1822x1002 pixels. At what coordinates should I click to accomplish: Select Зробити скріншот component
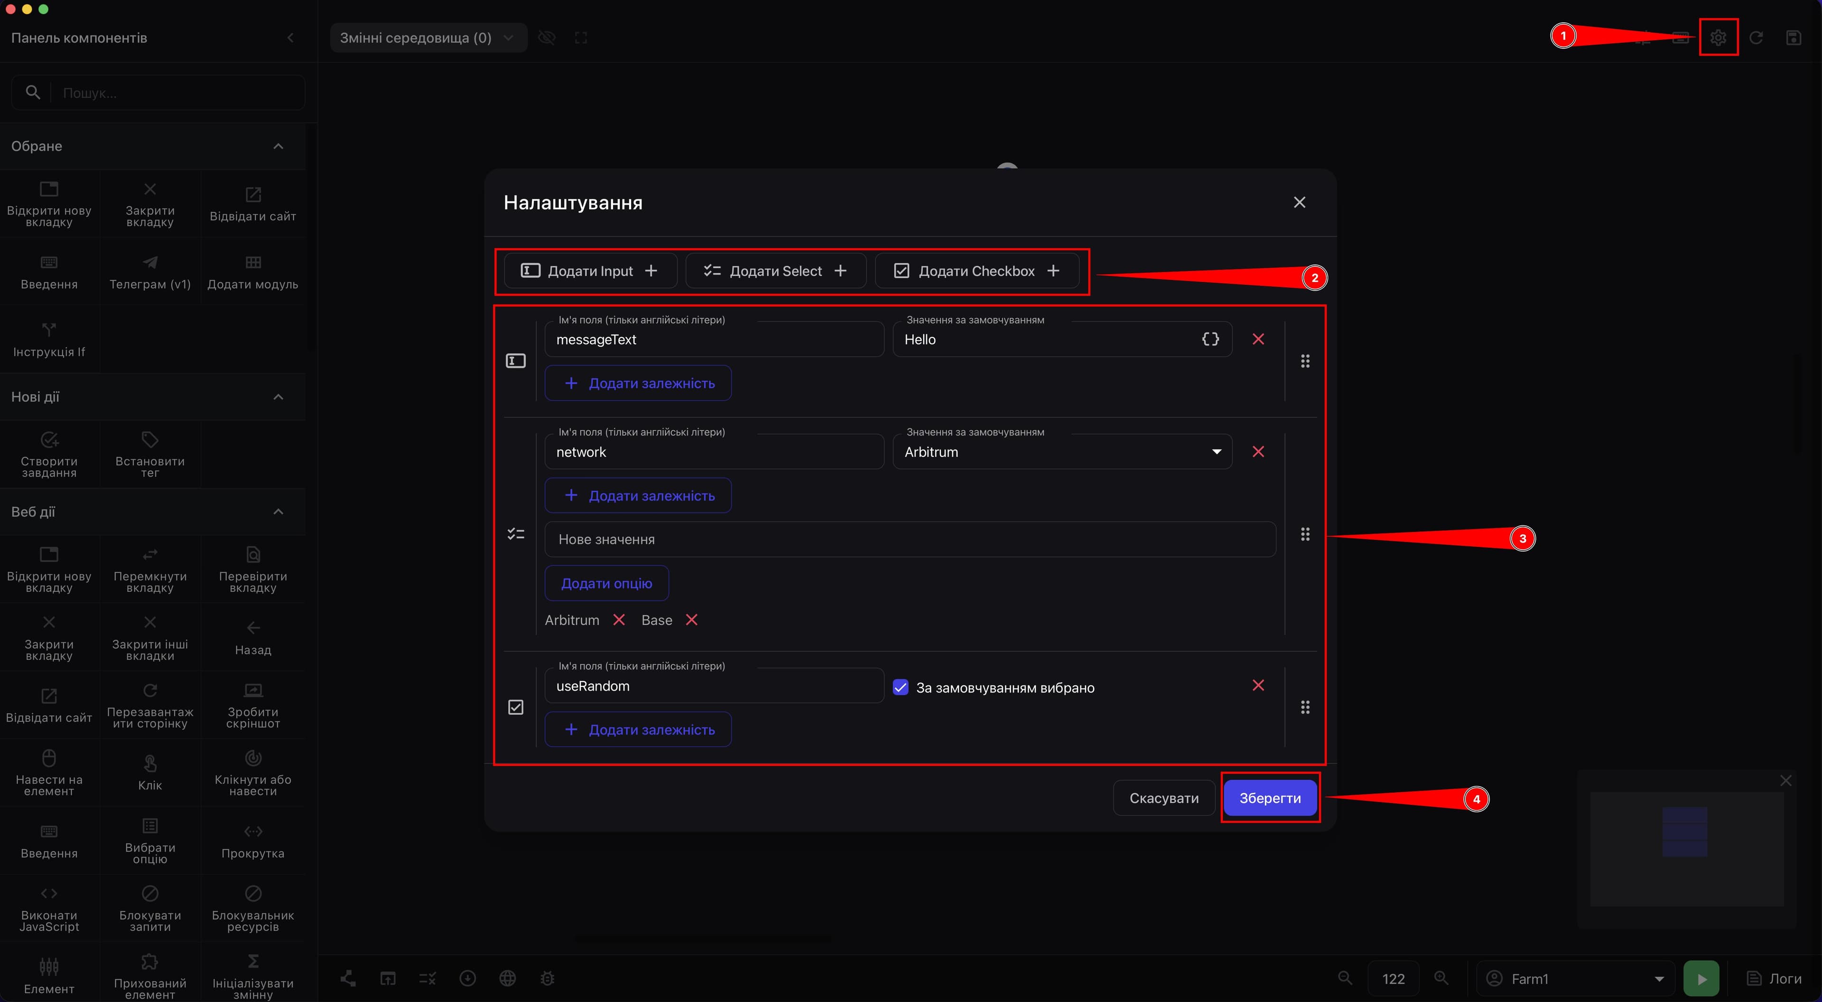click(252, 705)
